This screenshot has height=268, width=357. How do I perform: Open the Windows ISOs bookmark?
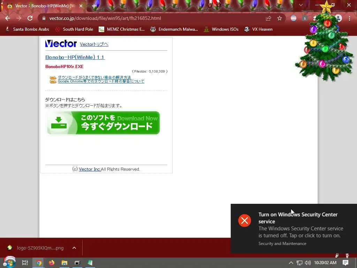[x=221, y=29]
